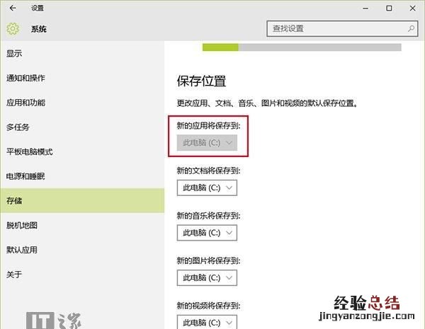Go to 默认应用 settings
This screenshot has width=425, height=329.
(x=21, y=250)
